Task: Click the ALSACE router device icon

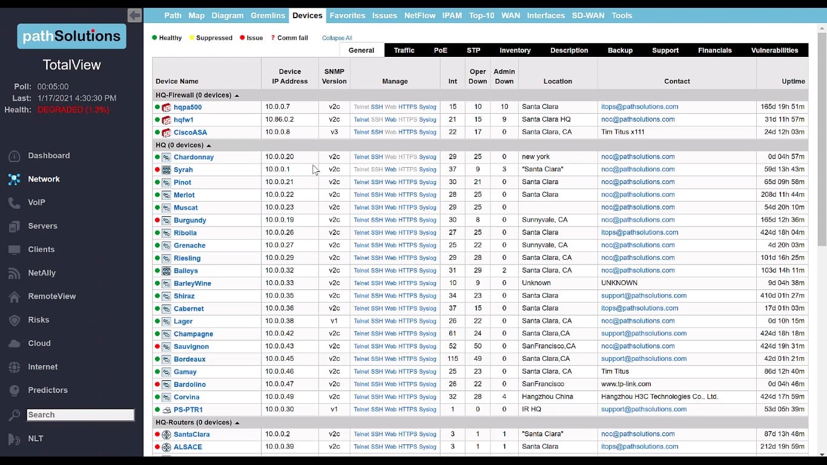Action: (x=166, y=447)
